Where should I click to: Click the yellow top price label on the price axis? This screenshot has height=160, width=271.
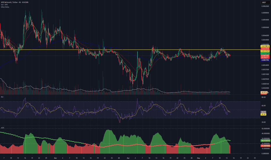(265, 46)
